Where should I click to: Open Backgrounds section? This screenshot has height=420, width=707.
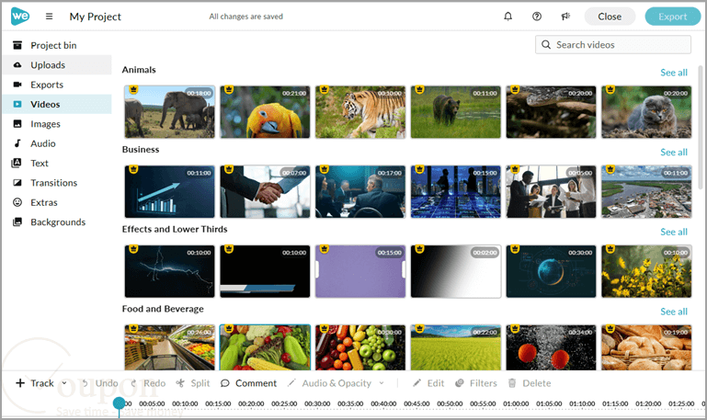tap(57, 221)
